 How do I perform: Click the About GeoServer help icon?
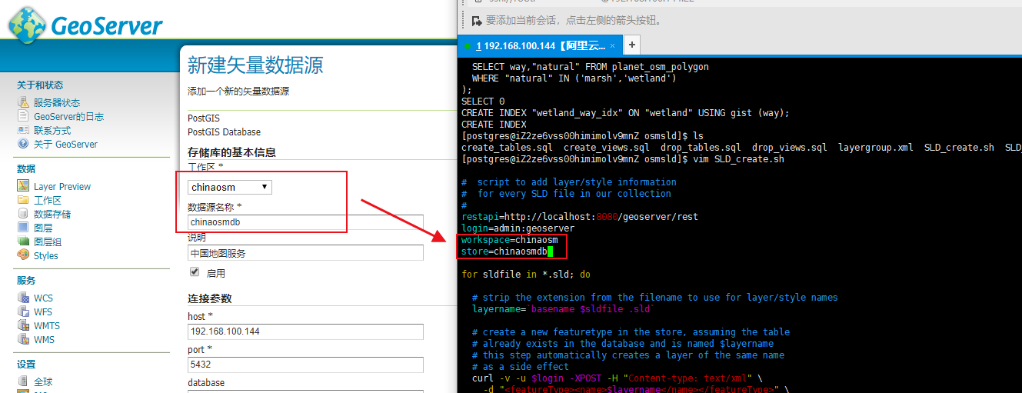[23, 144]
